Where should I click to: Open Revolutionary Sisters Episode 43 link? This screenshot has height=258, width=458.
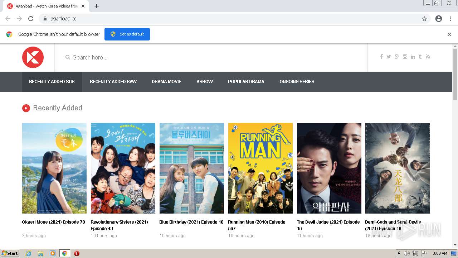tap(120, 225)
